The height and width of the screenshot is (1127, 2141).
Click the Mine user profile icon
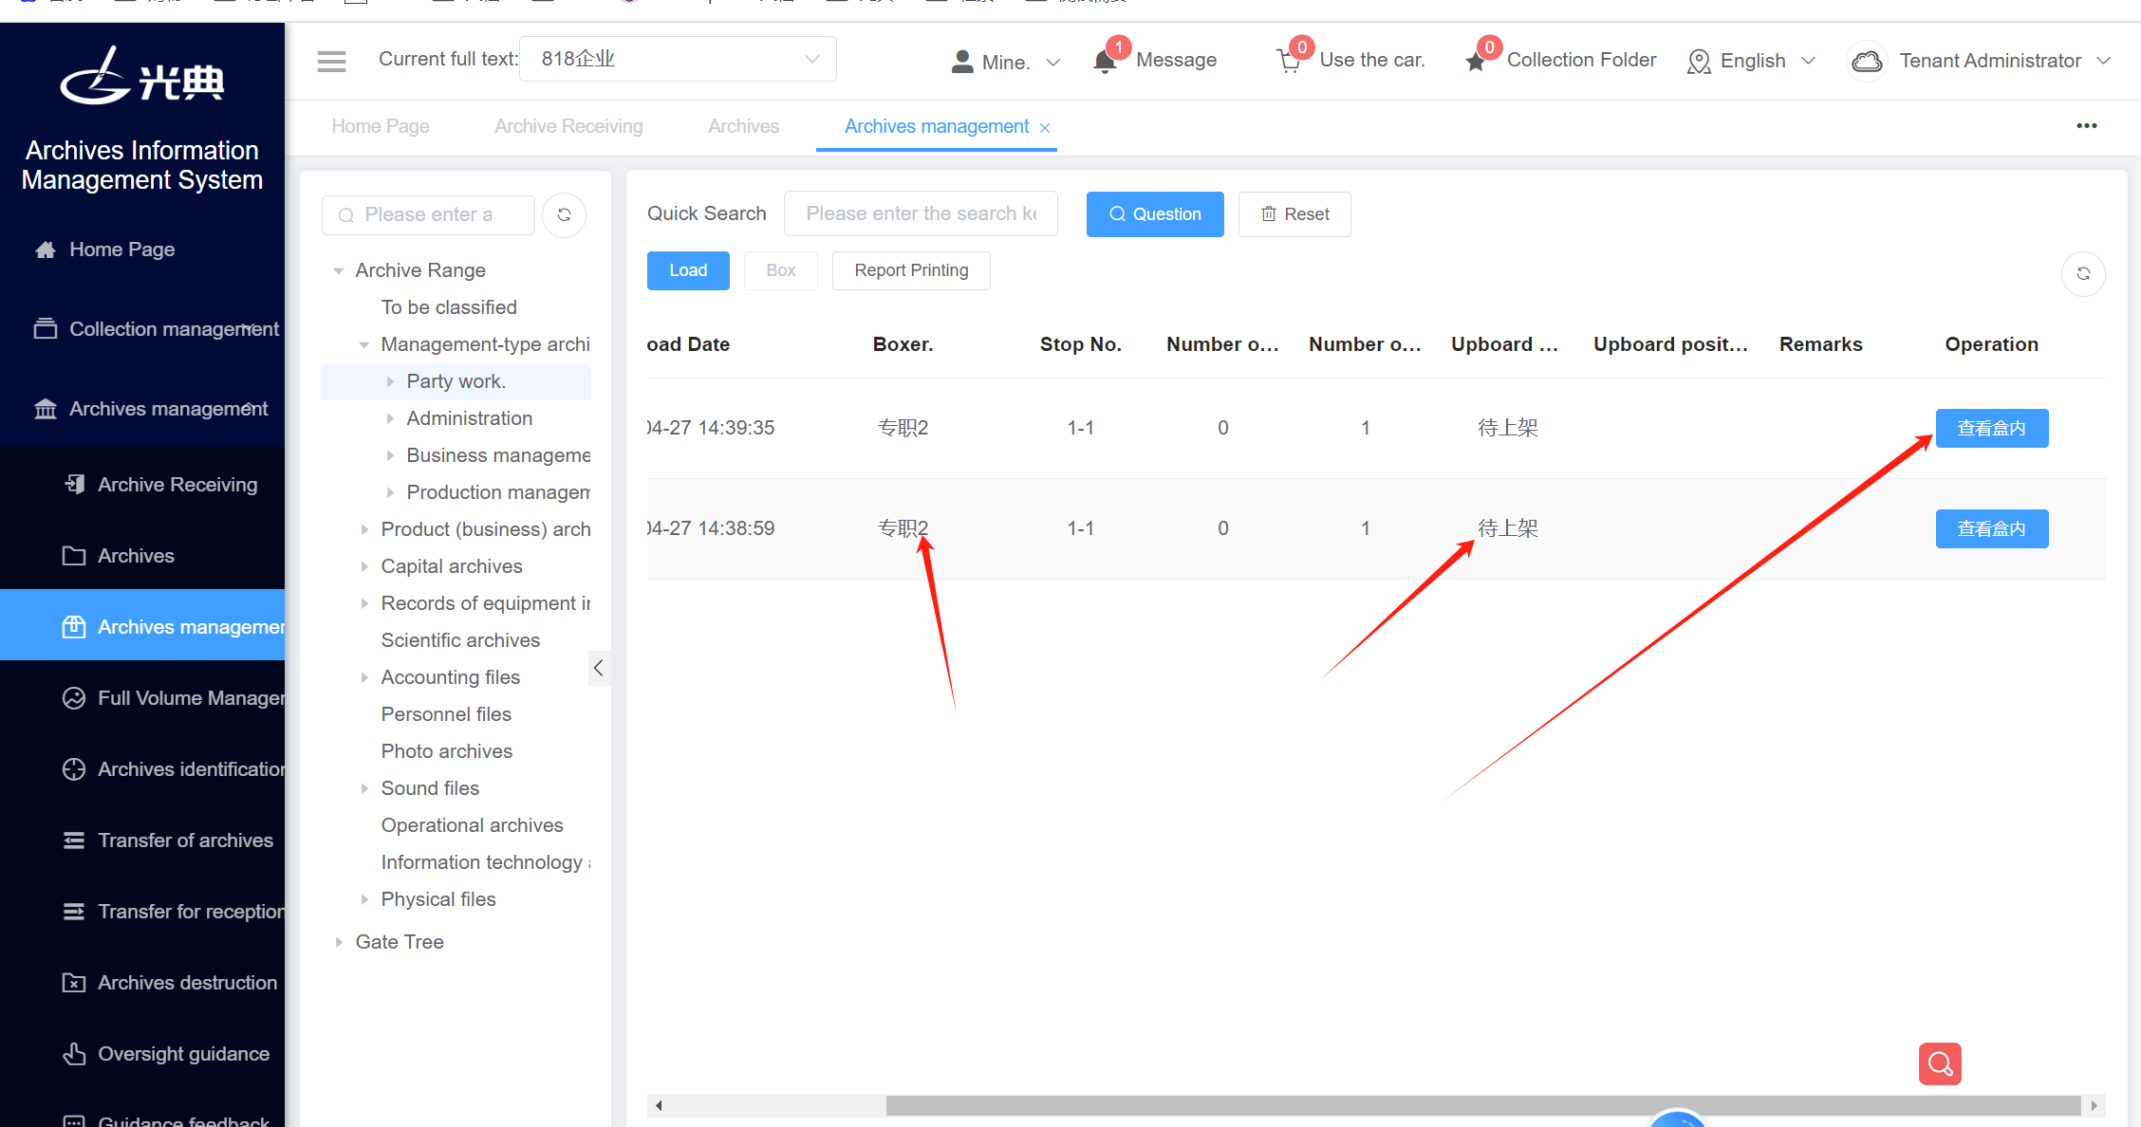pos(962,62)
